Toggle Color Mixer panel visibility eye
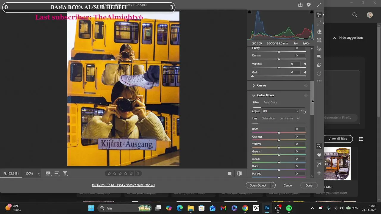Screen dimensions: 381x214 click(x=306, y=95)
